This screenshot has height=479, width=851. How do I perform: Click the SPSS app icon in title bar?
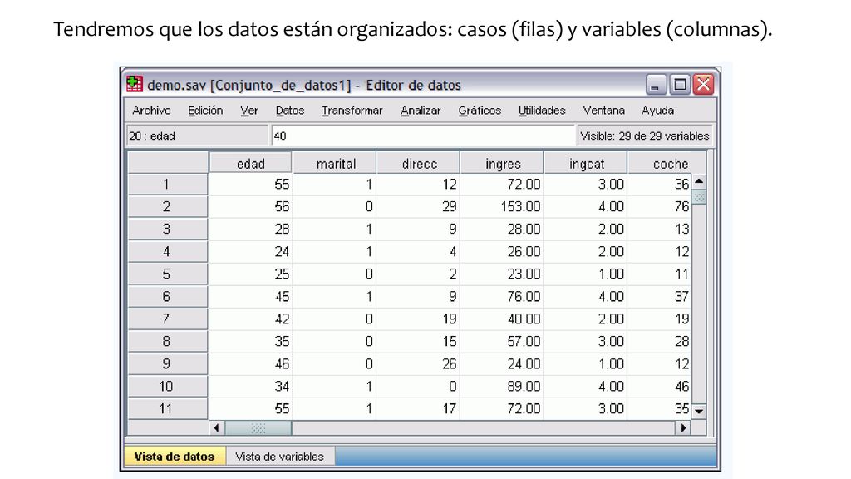coord(134,84)
